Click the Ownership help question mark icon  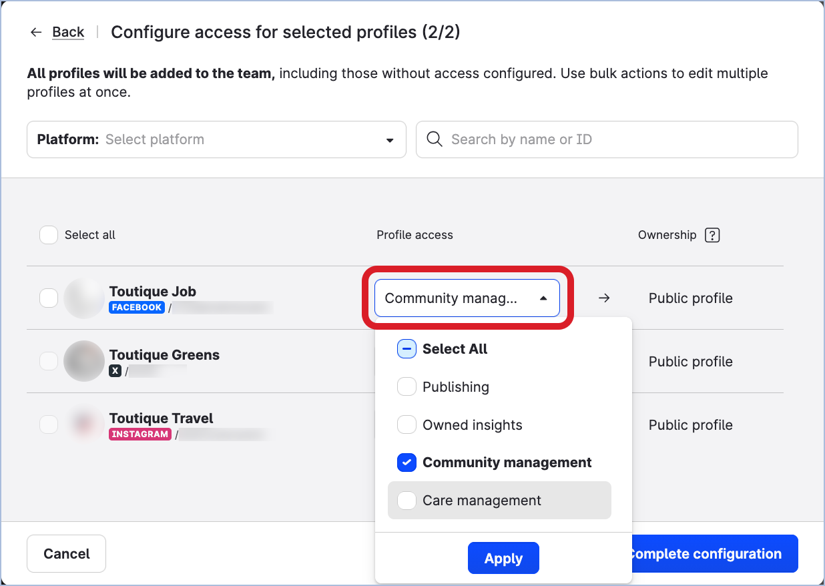coord(712,235)
